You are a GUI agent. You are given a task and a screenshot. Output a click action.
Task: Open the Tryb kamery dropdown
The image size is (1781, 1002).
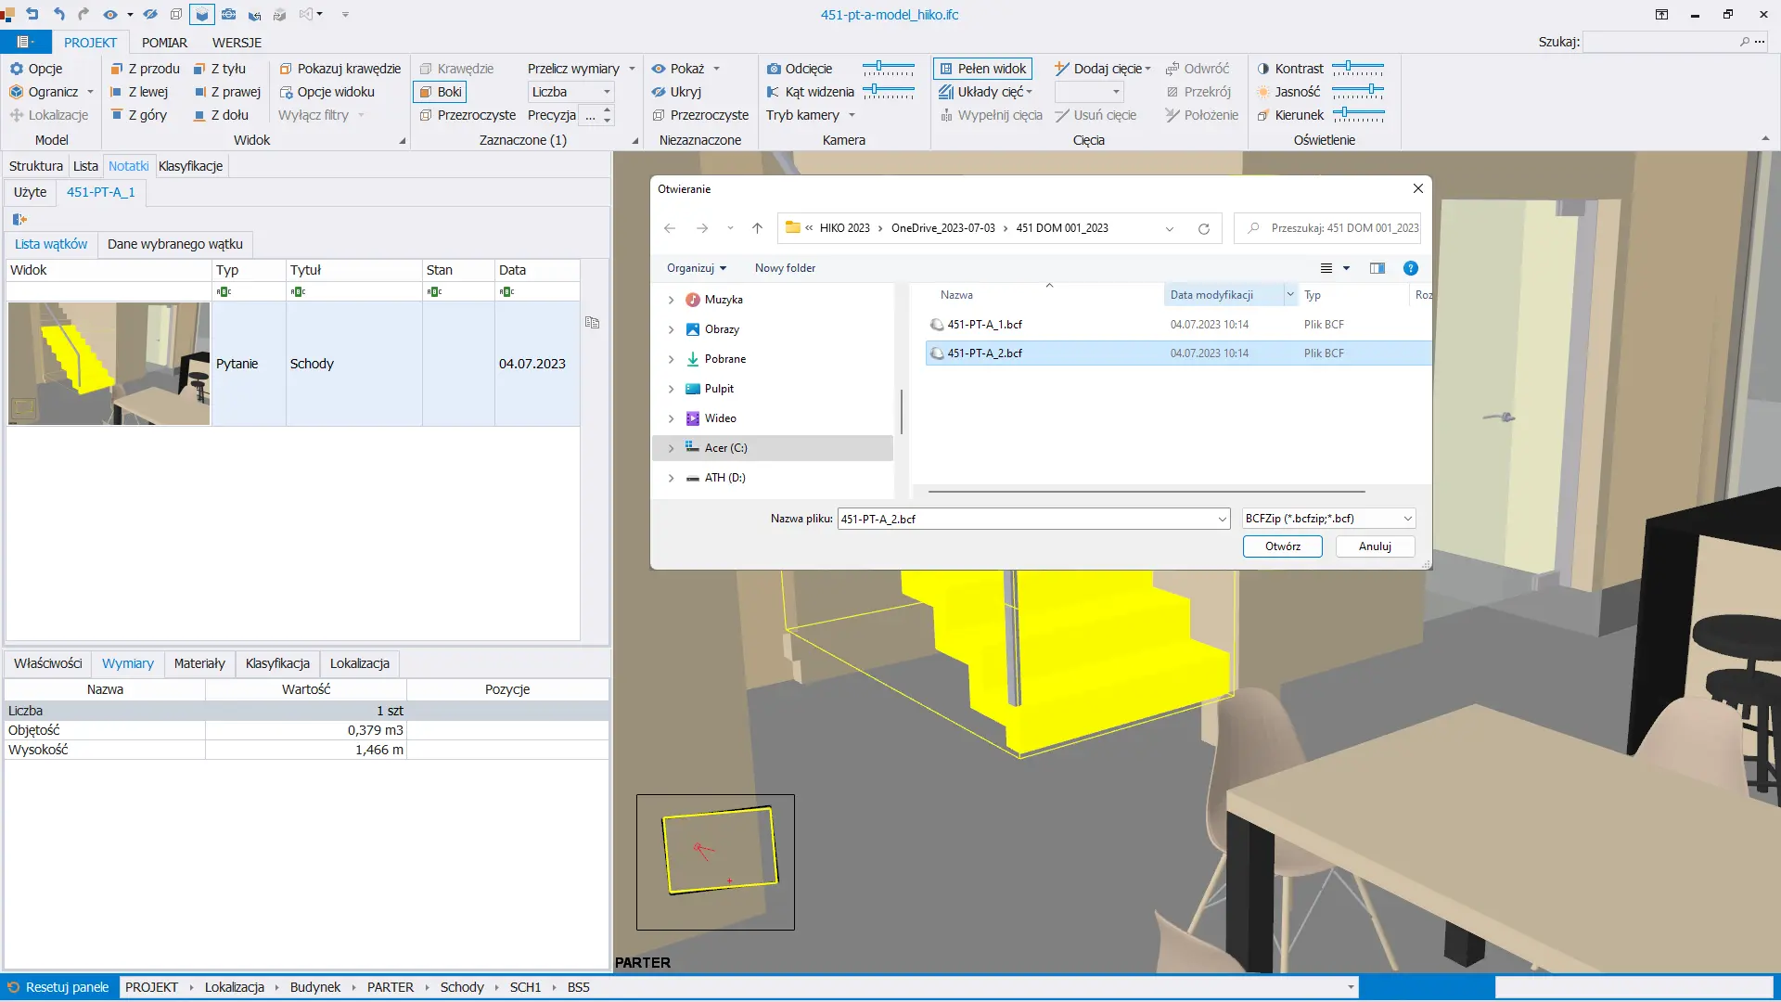811,115
